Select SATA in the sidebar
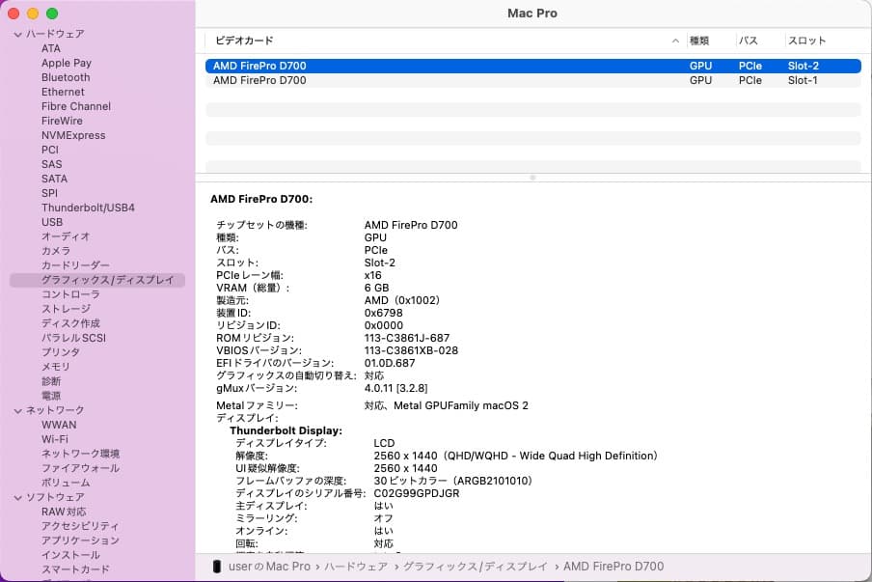The height and width of the screenshot is (582, 872). [x=54, y=179]
